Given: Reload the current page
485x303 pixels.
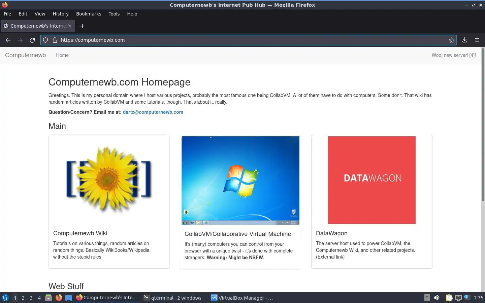Looking at the screenshot, I should [x=32, y=40].
